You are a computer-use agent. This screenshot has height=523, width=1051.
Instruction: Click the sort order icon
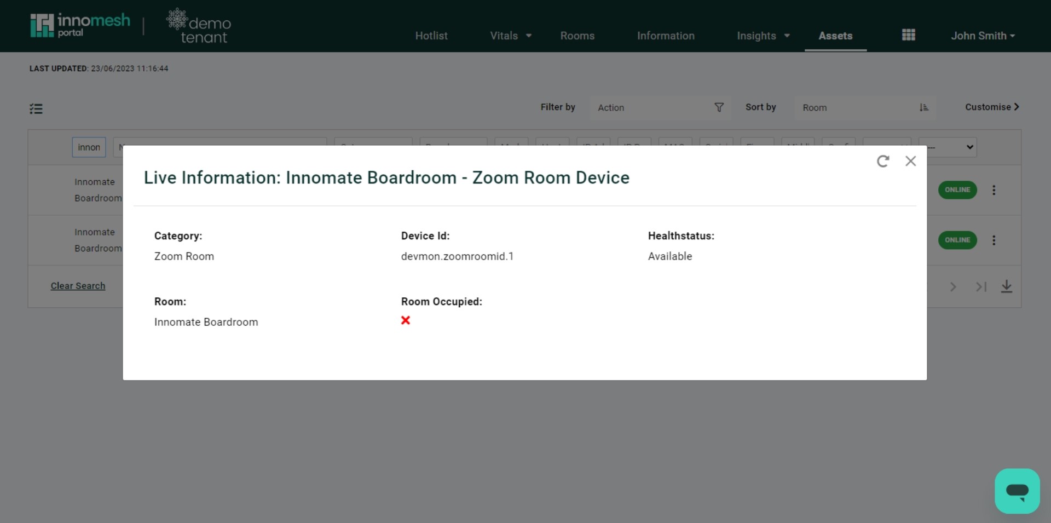coord(924,107)
